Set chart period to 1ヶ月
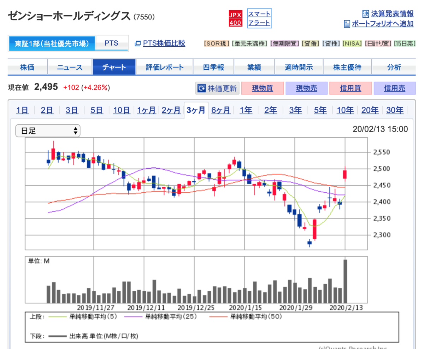This screenshot has height=349, width=424. (x=147, y=110)
